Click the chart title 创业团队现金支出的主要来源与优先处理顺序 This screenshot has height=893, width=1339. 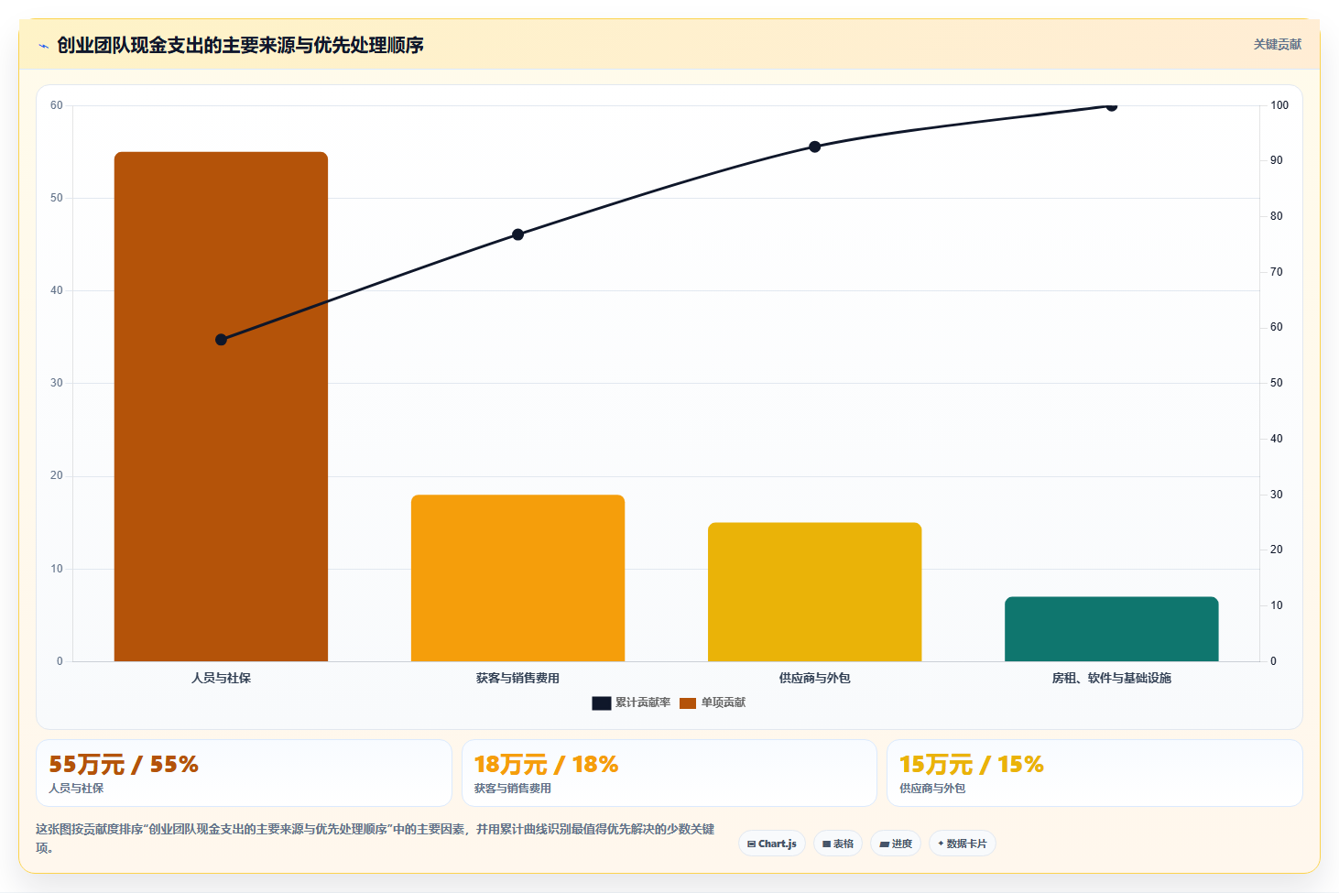pos(240,45)
